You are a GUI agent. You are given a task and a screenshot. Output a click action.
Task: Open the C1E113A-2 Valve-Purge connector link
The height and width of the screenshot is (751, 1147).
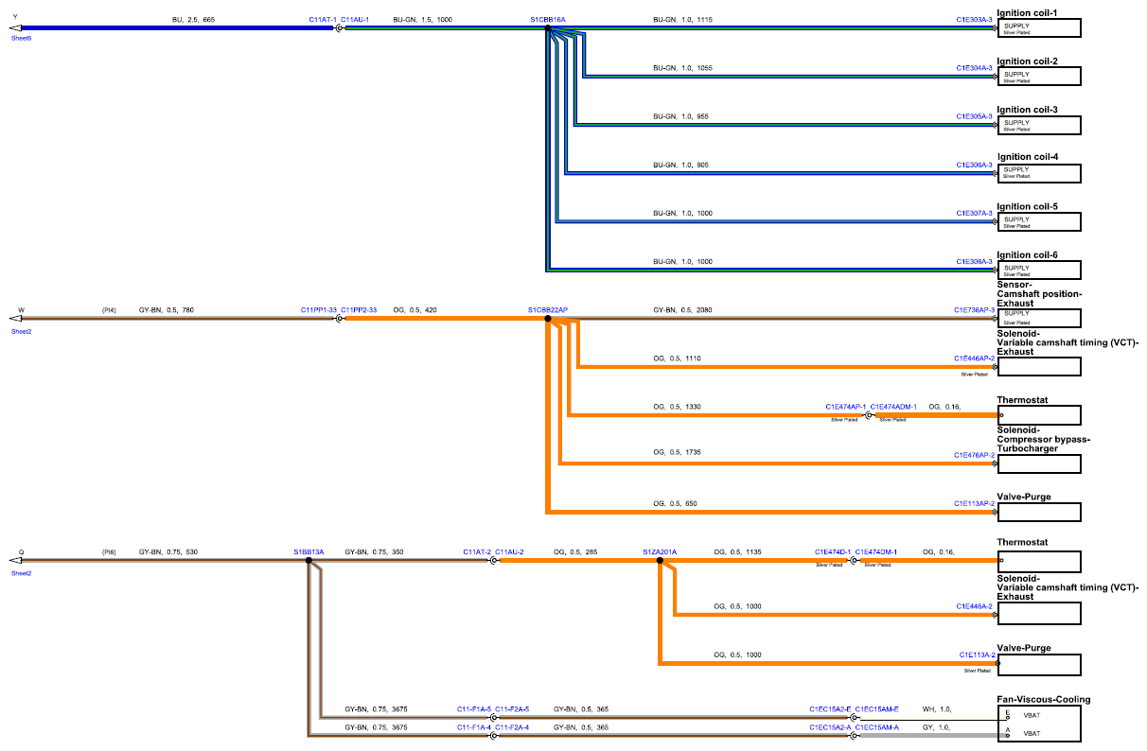[x=977, y=655]
